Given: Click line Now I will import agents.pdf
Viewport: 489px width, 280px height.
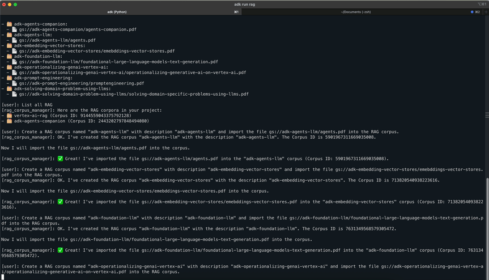Looking at the screenshot, I should pos(95,148).
